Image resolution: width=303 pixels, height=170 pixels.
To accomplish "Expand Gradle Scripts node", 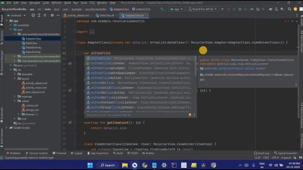I will point(7,127).
